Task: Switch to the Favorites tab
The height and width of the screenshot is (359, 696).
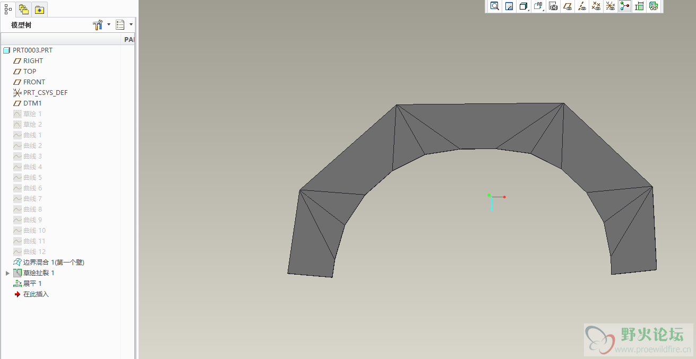Action: coord(40,10)
